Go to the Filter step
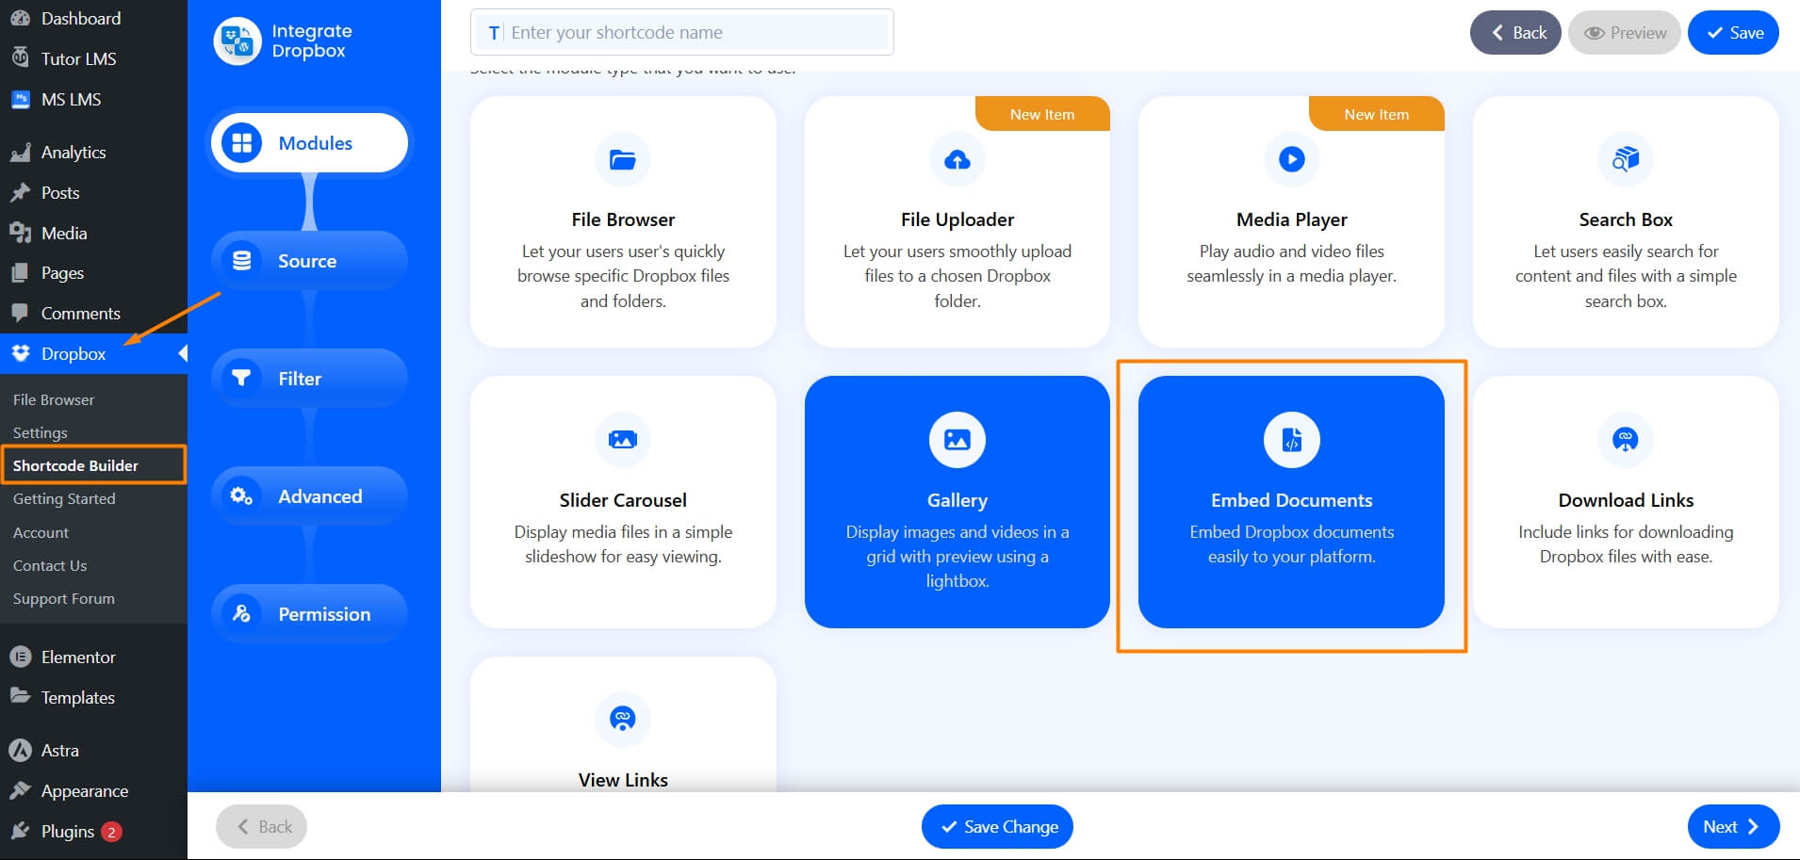Image resolution: width=1800 pixels, height=860 pixels. [x=310, y=378]
